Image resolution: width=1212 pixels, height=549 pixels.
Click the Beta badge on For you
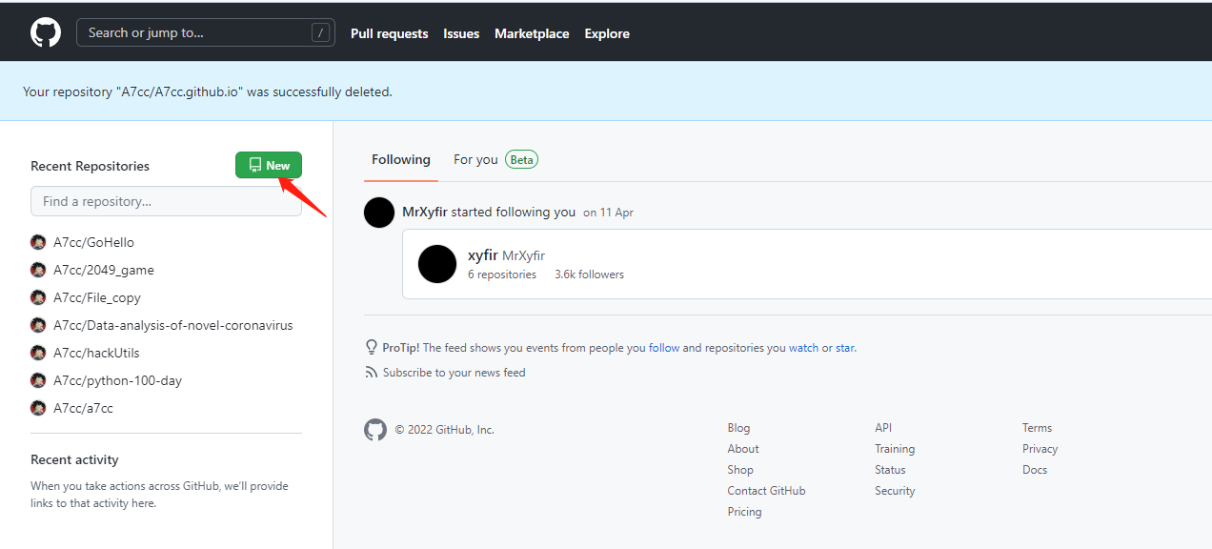point(521,159)
